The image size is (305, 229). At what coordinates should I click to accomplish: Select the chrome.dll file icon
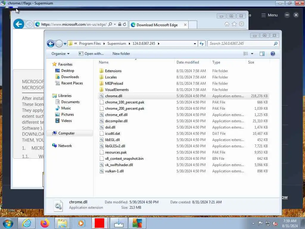click(x=101, y=96)
